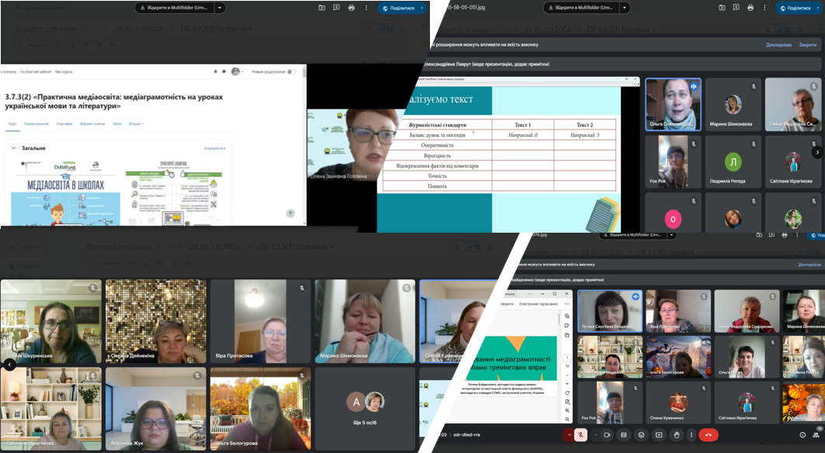The width and height of the screenshot is (825, 453).
Task: Click the topmost tool icon in PDF sidebar
Action: point(567,316)
